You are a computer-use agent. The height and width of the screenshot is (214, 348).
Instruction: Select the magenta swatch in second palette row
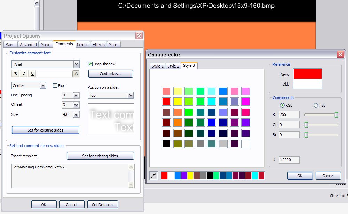coord(246,102)
